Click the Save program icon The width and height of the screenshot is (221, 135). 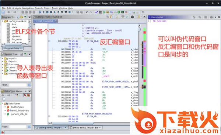[x=3, y=12]
